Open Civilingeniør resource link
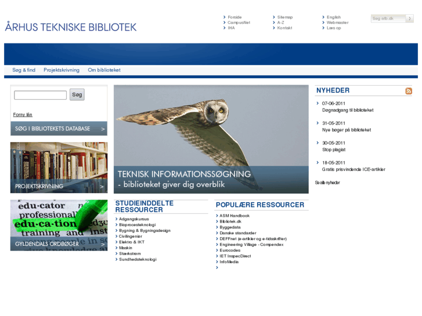Image resolution: width=422 pixels, height=316 pixels. [130, 237]
